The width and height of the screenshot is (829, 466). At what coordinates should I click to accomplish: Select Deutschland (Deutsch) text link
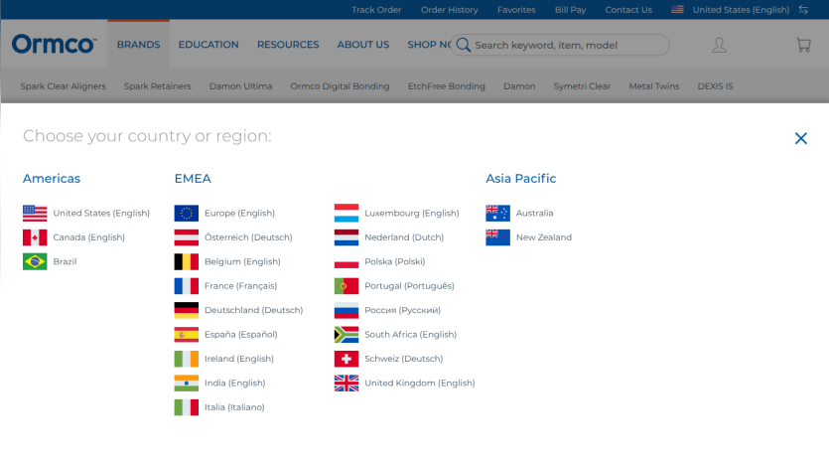[x=254, y=310]
